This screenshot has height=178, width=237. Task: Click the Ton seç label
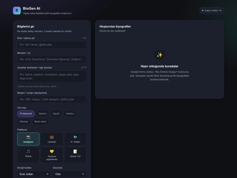pos(22,108)
